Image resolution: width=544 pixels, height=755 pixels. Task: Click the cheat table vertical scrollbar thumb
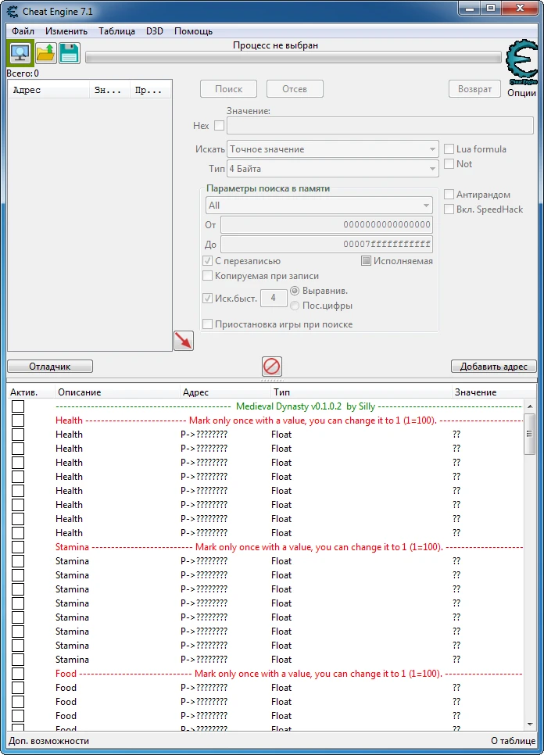530,434
